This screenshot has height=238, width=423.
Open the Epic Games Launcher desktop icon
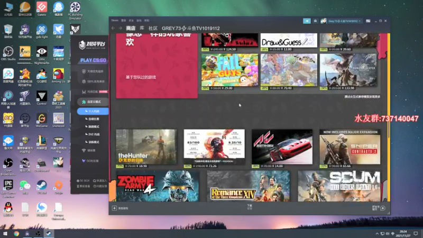click(8, 188)
